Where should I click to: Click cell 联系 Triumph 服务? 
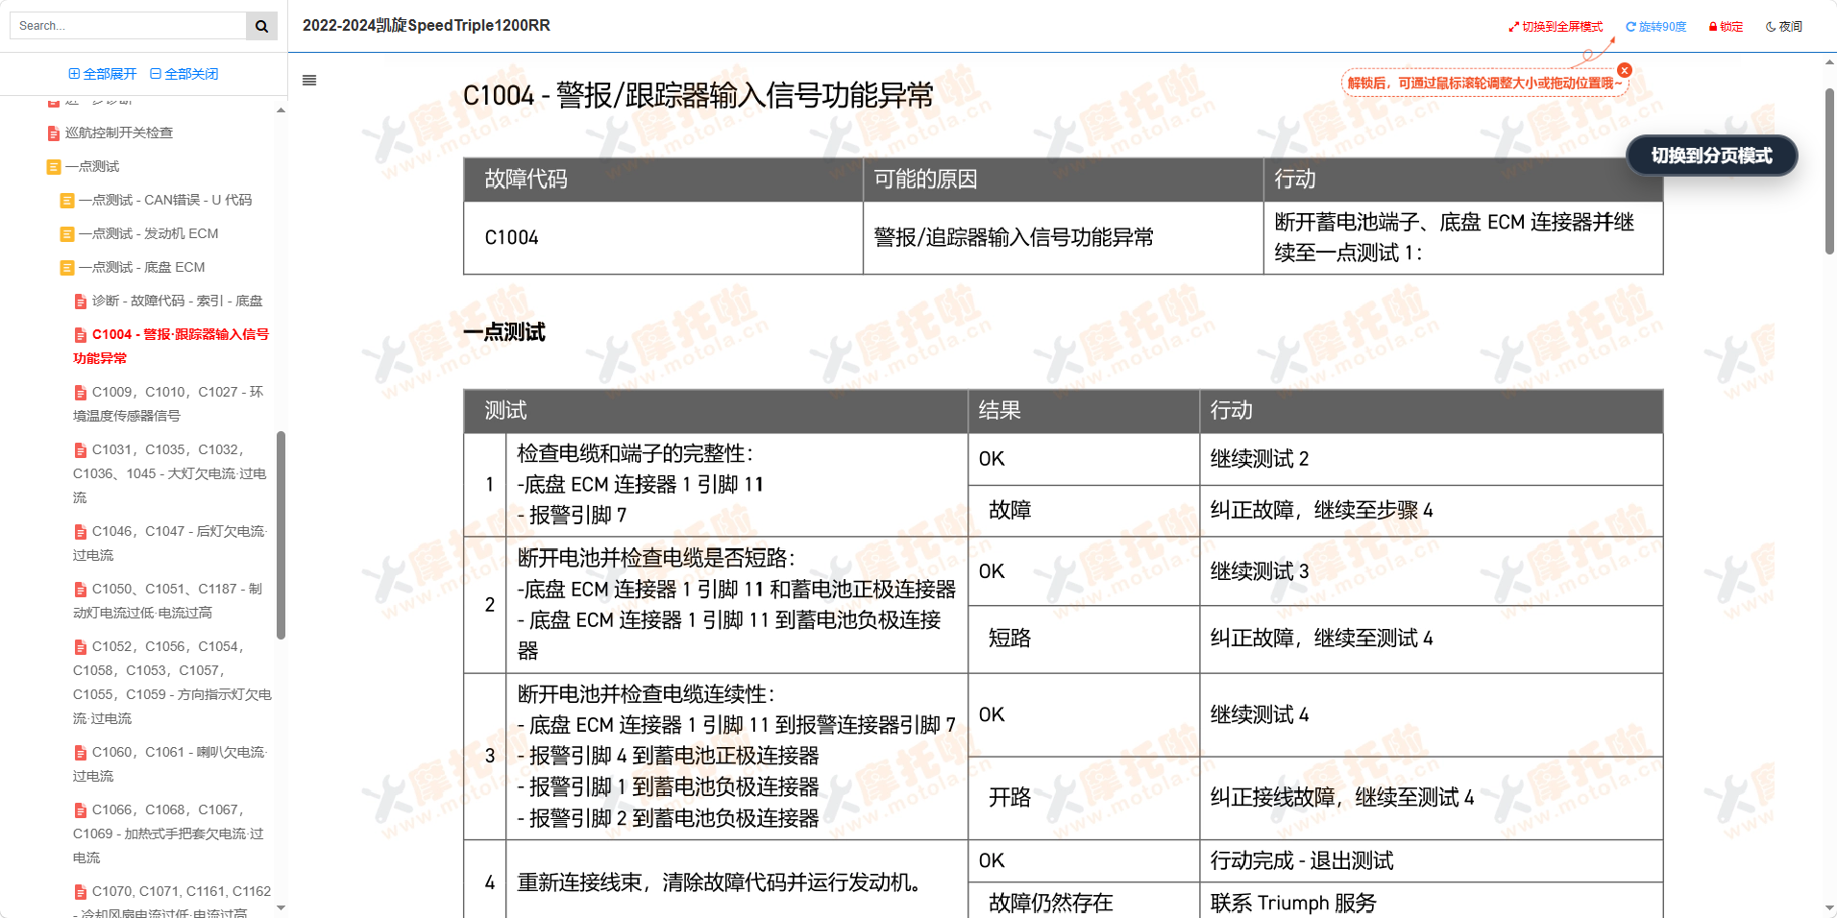coord(1431,903)
